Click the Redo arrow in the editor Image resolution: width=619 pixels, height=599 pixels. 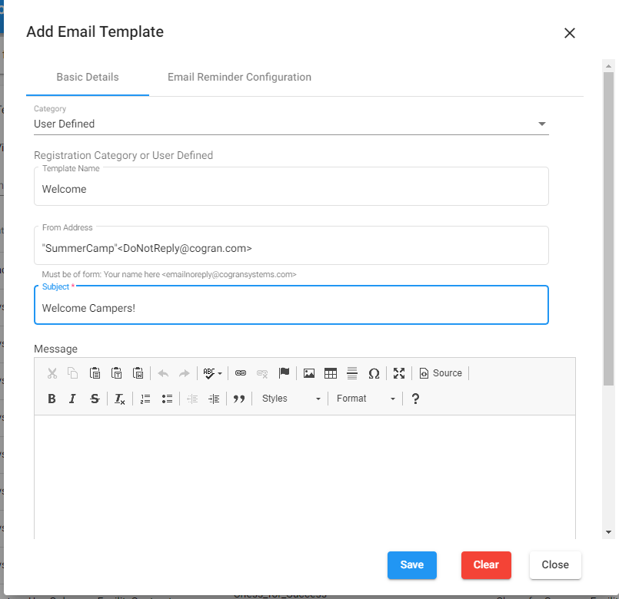185,373
